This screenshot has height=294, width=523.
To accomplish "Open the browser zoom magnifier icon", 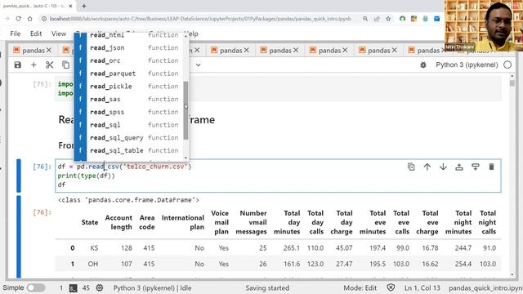I will point(365,19).
